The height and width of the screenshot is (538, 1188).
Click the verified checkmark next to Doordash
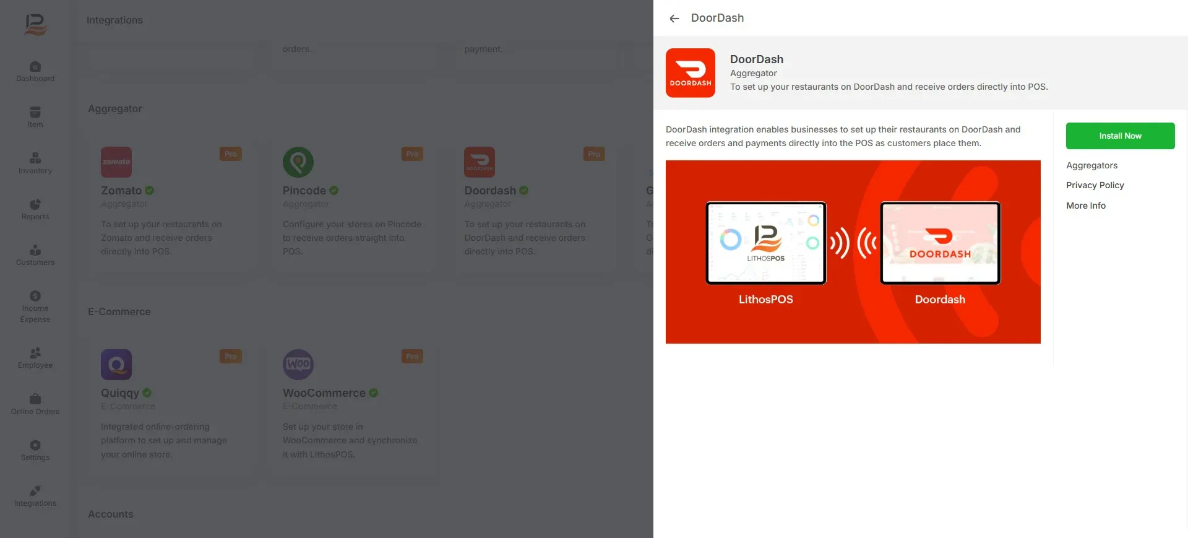524,191
